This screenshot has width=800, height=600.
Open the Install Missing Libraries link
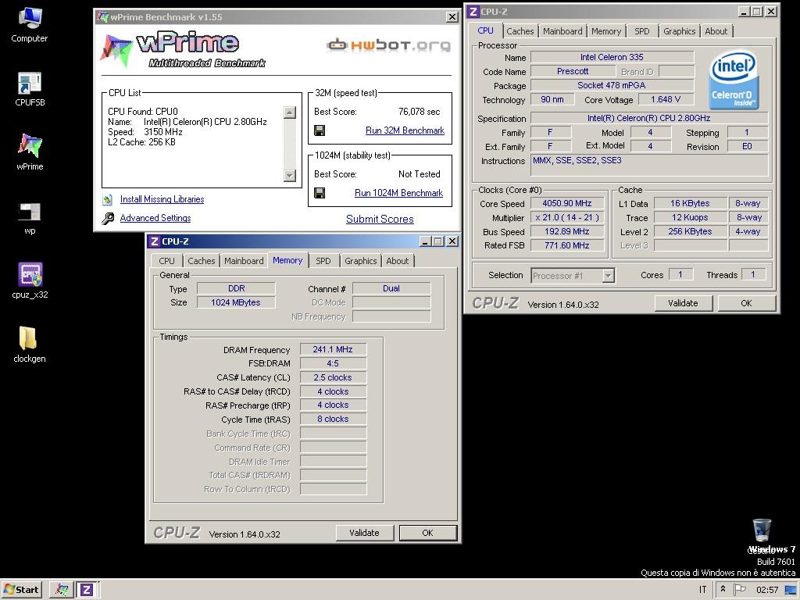(x=162, y=199)
